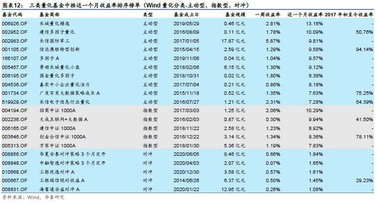
Task: Click the 基金代码 column header
Action: (x=12, y=15)
